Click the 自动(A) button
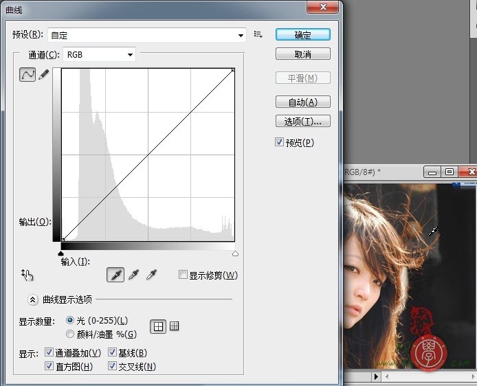The height and width of the screenshot is (386, 477). (x=302, y=102)
